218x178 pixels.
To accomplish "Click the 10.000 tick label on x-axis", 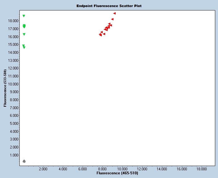I will (x=122, y=169).
